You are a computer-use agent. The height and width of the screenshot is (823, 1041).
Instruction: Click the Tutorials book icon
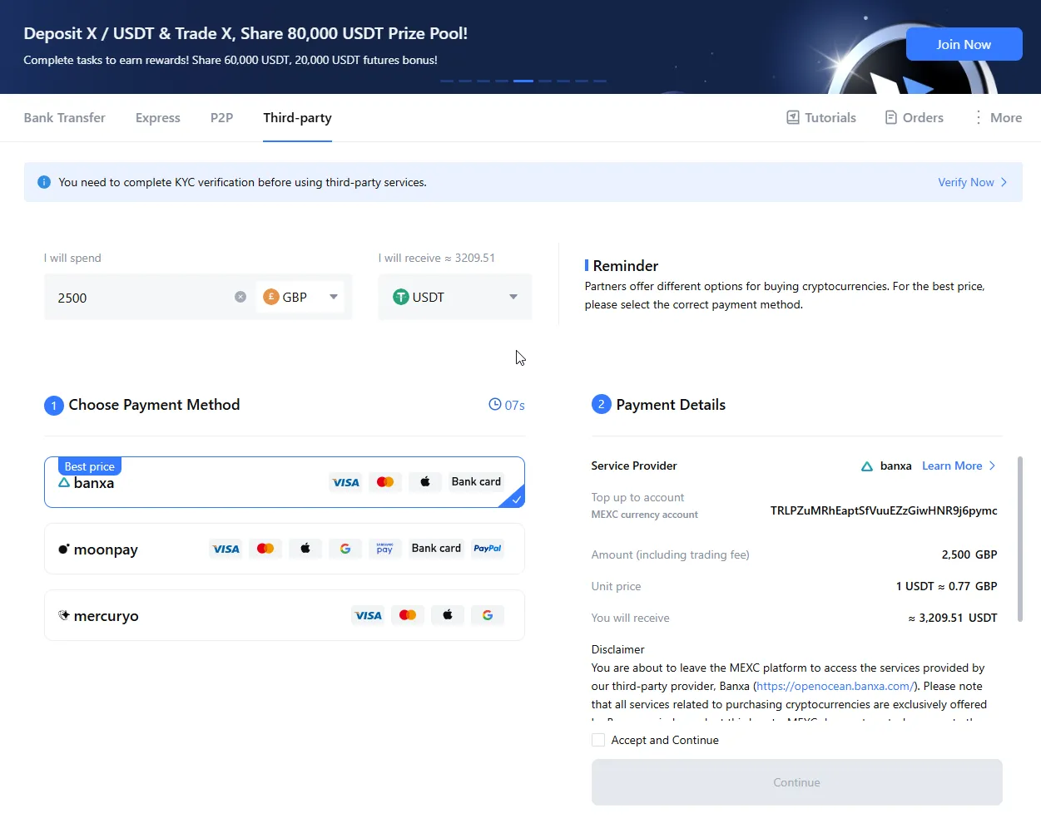point(793,117)
